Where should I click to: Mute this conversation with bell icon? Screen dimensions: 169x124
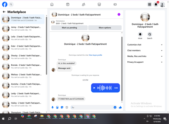pos(140,34)
